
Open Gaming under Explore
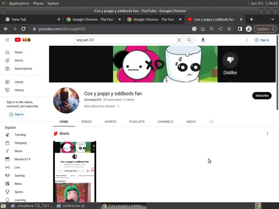coord(23,176)
